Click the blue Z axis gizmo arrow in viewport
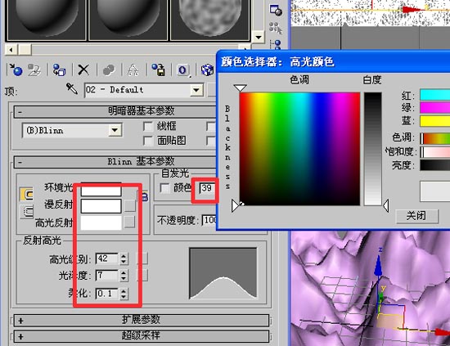This screenshot has width=450, height=346. (x=379, y=267)
